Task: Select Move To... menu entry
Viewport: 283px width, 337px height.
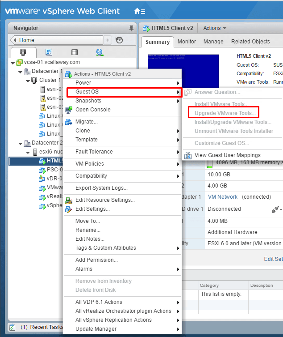Action: click(122, 221)
